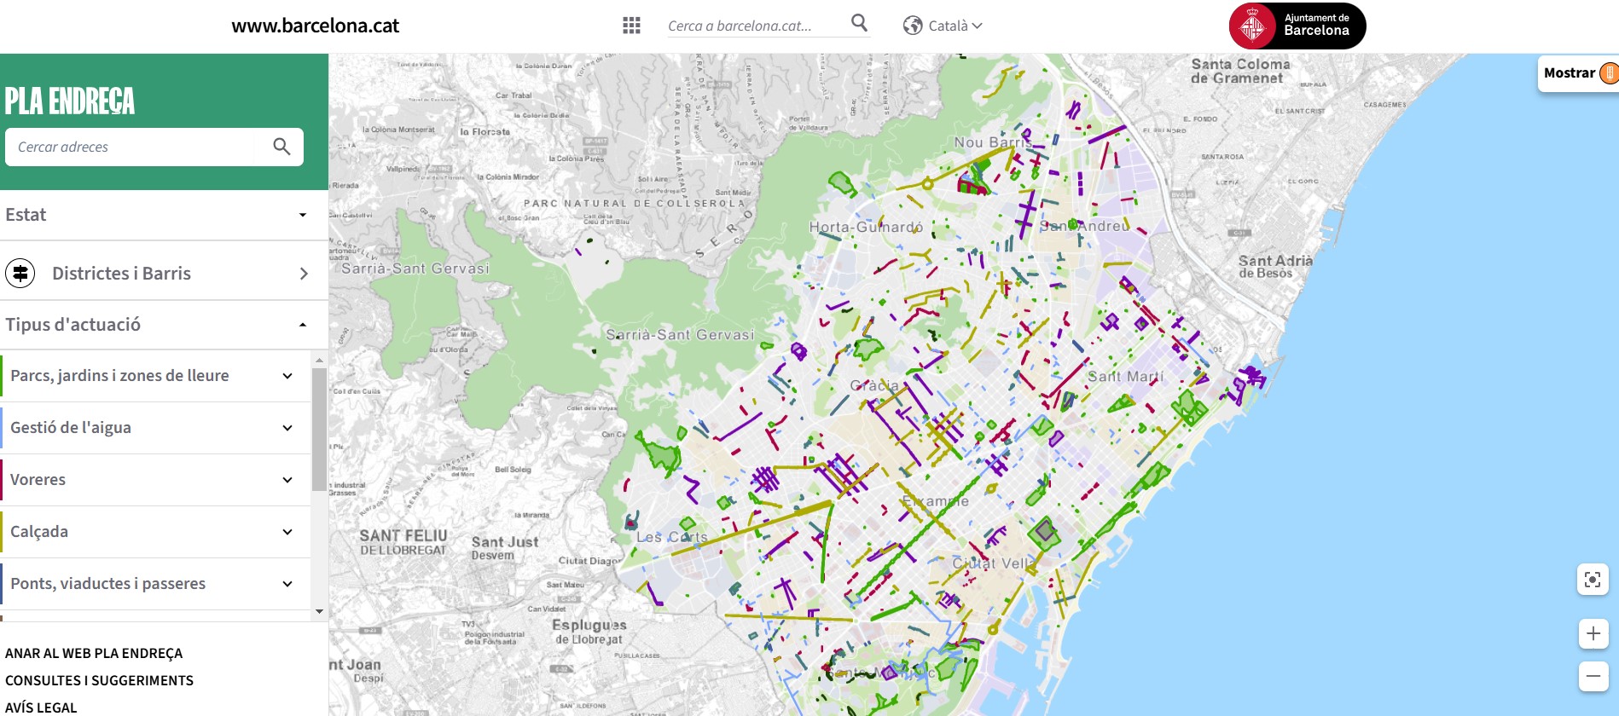Image resolution: width=1619 pixels, height=716 pixels.
Task: Open the Districtes i Barris menu
Action: click(304, 274)
